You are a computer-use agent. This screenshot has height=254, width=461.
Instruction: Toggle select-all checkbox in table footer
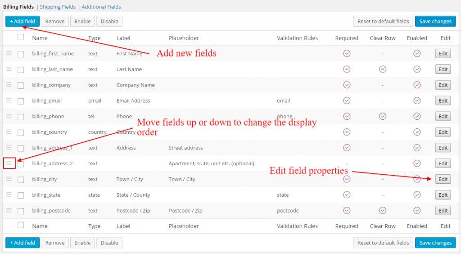coord(21,225)
